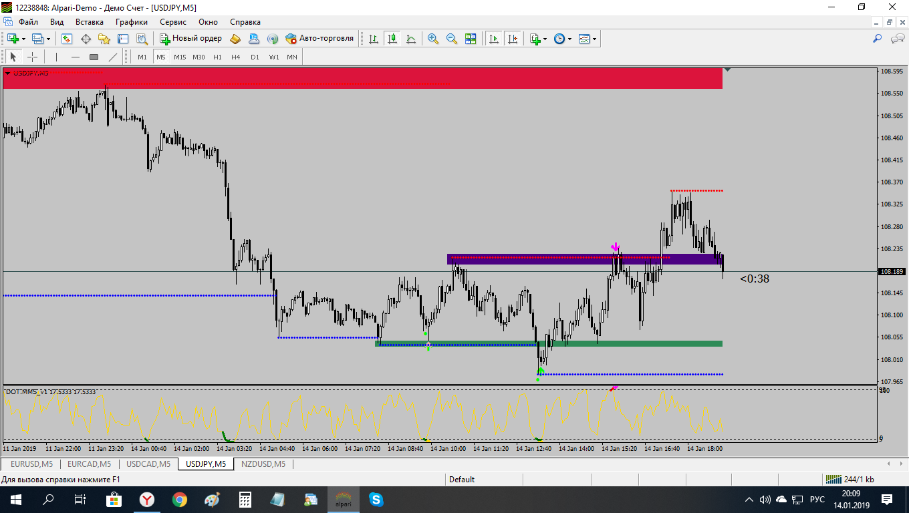Open the Navigator favorites folder icon

[104, 39]
